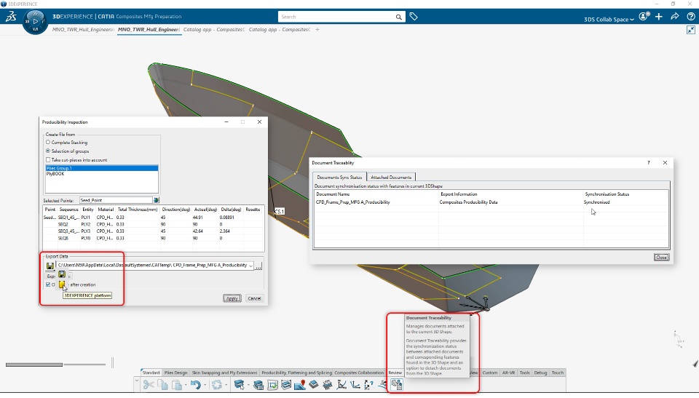Viewport: 699px width, 398px height.
Task: Click the share arrow icon
Action: click(x=675, y=17)
